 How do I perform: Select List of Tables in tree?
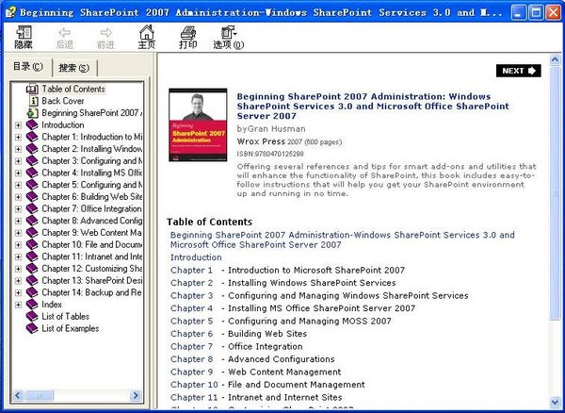pos(65,317)
